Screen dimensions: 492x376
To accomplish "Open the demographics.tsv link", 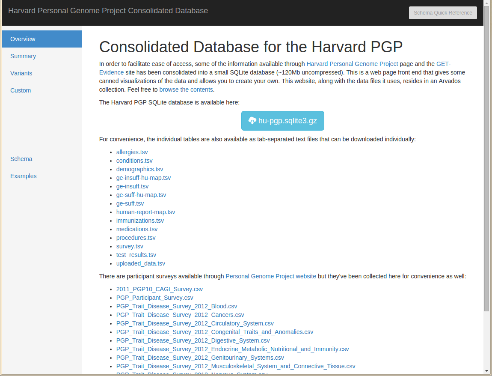I will click(139, 169).
